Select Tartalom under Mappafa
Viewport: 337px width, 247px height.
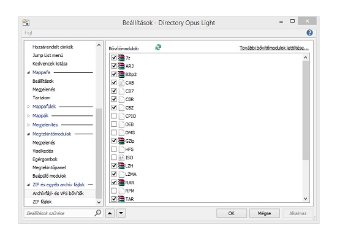(x=42, y=97)
